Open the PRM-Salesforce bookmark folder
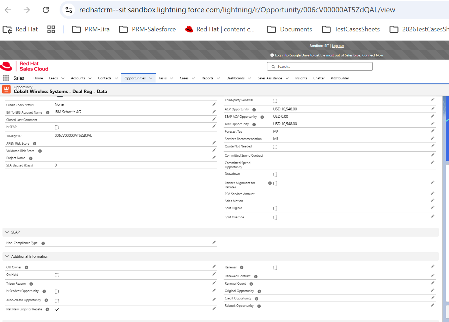The width and height of the screenshot is (449, 322). point(147,29)
